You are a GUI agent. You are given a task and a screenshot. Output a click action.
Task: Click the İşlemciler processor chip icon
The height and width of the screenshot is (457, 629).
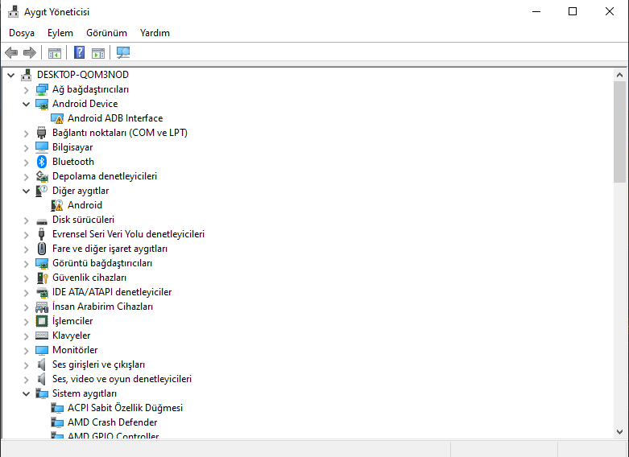(x=42, y=321)
